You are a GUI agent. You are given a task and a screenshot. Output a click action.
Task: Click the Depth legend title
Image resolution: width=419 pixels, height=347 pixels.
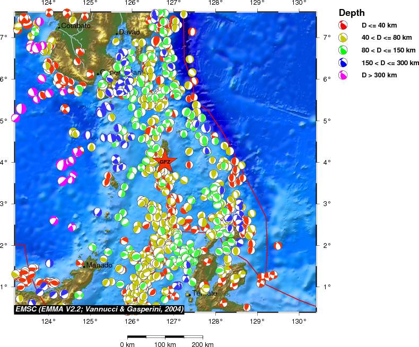pos(352,13)
